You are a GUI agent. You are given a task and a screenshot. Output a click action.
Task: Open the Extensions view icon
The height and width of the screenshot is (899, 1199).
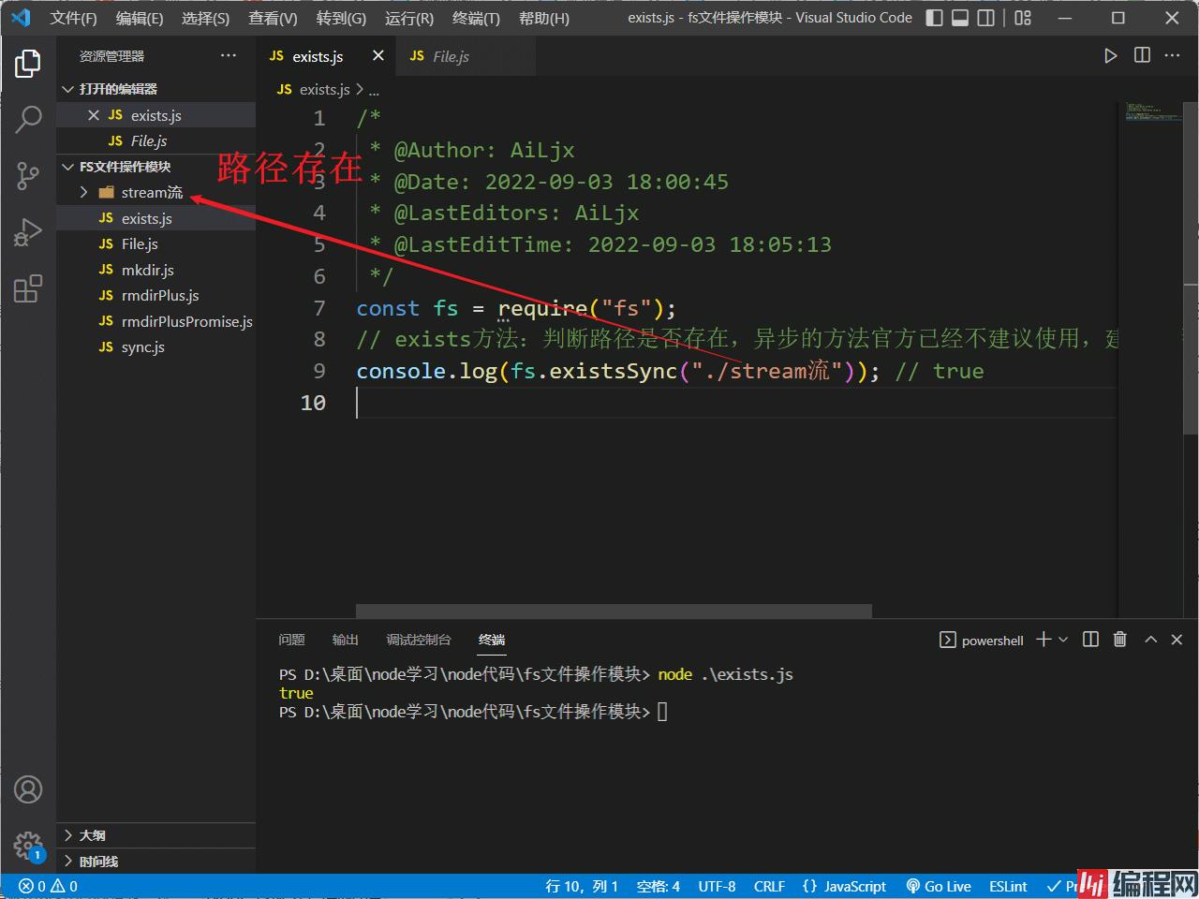pyautogui.click(x=28, y=288)
